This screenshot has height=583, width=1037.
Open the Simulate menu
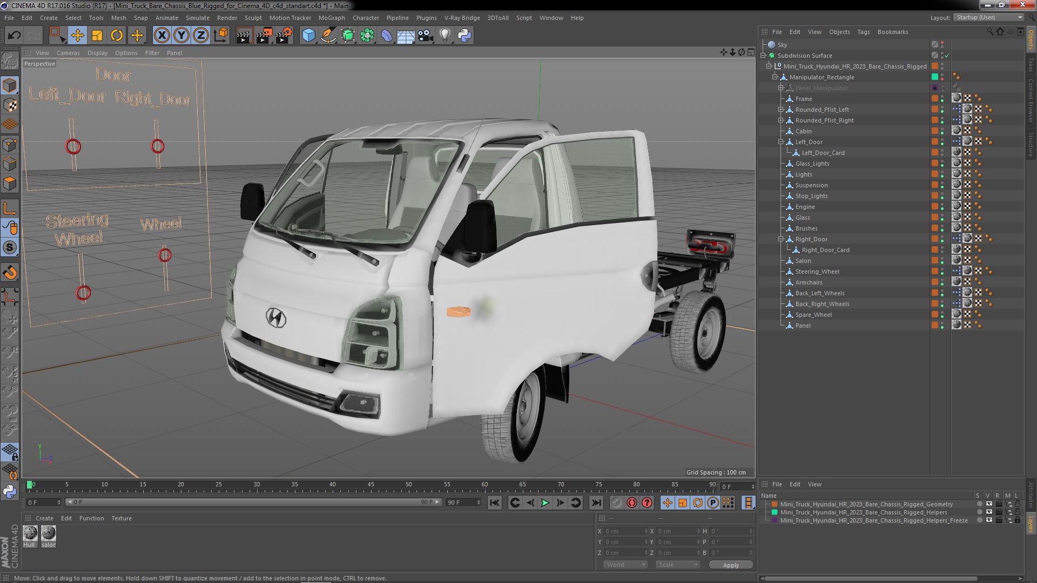(x=198, y=18)
